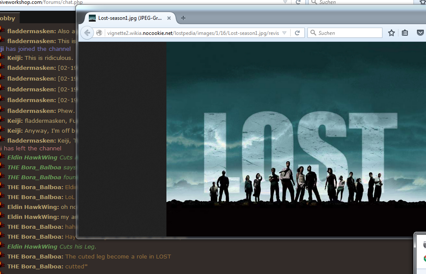Click the LOST poster image
This screenshot has width=426, height=274.
tap(296, 139)
